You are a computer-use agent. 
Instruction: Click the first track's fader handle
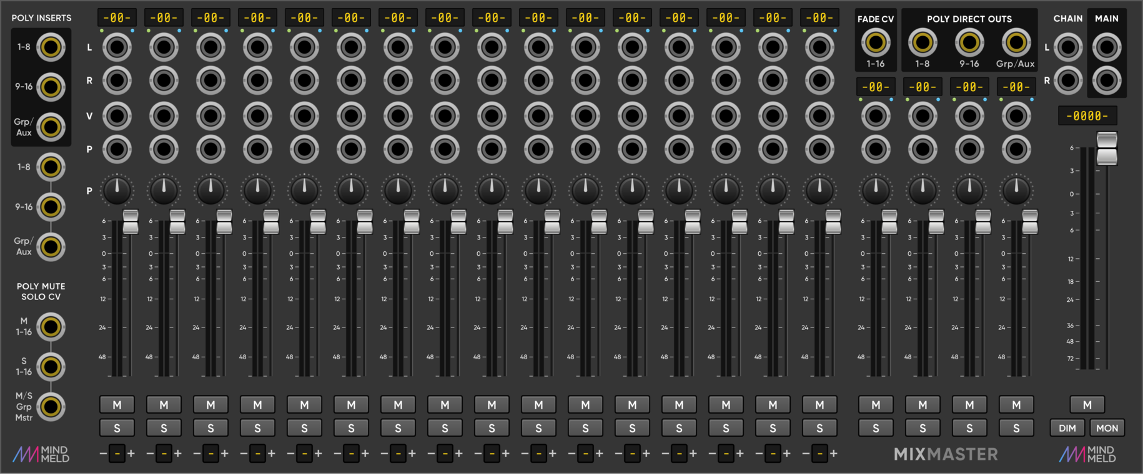pos(131,222)
